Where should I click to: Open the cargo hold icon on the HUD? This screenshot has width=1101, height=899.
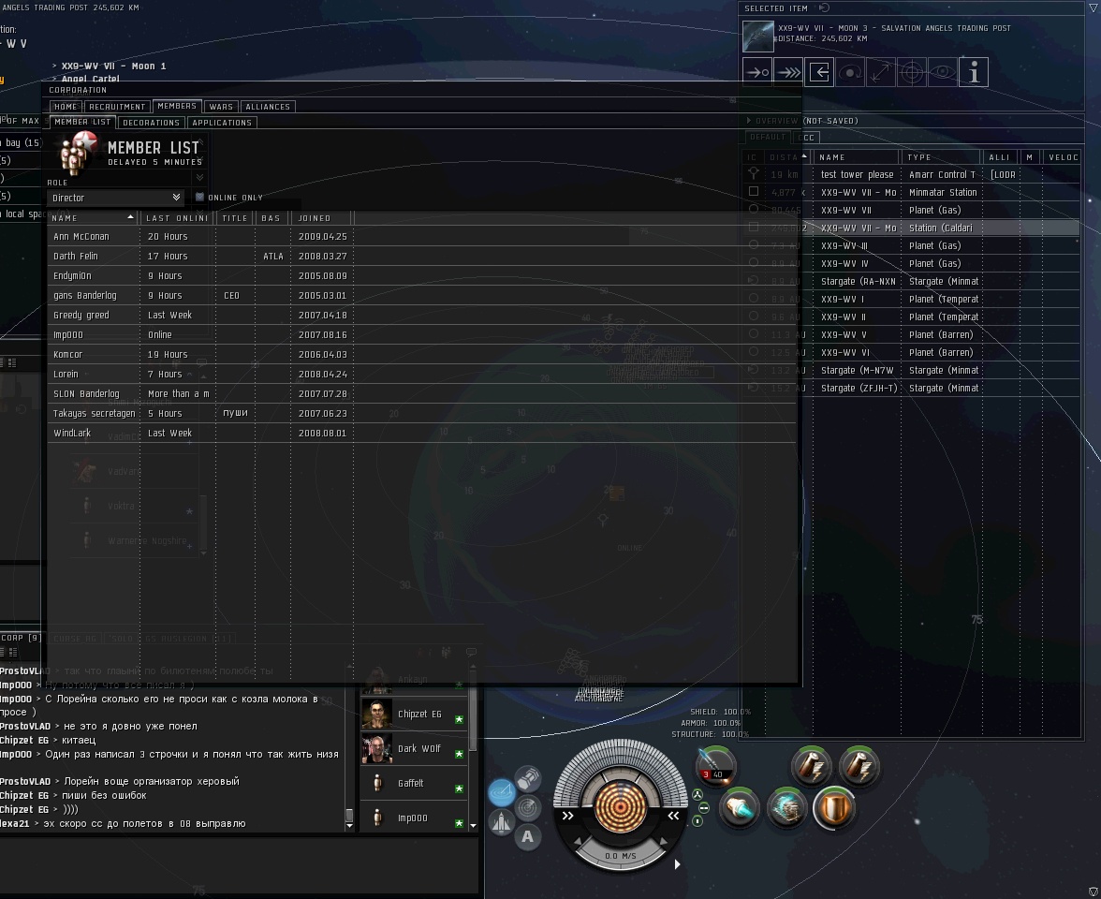[528, 777]
